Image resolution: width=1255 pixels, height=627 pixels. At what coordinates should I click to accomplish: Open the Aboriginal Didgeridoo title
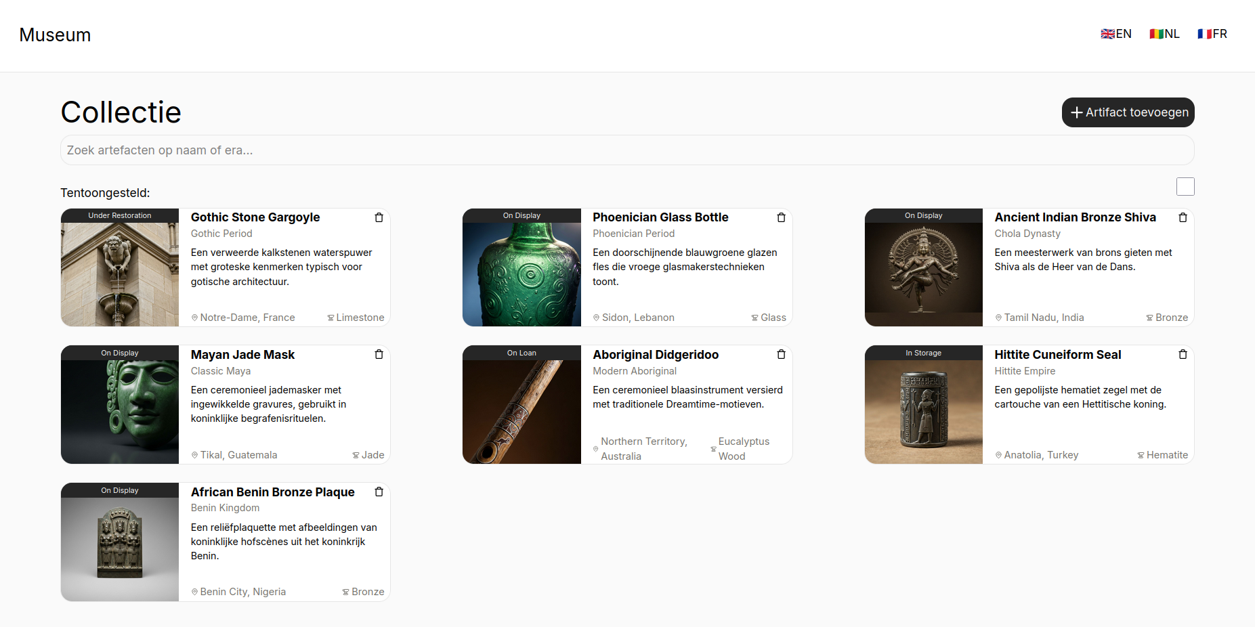pyautogui.click(x=655, y=355)
